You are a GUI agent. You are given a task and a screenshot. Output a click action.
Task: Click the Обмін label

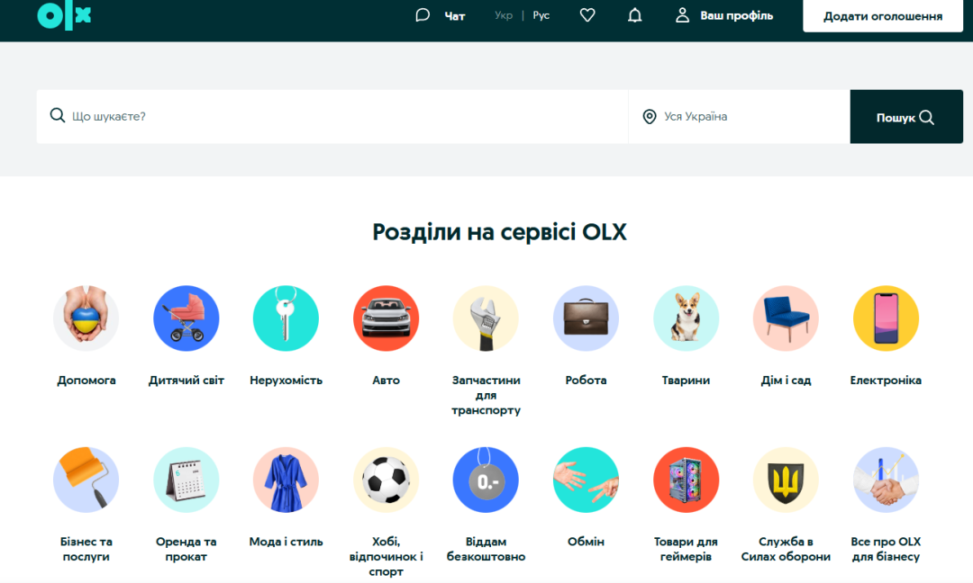586,542
